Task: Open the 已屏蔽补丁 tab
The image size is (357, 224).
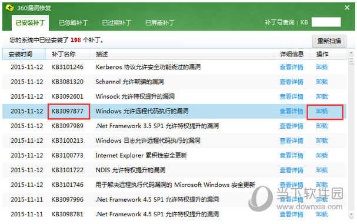Action: point(160,23)
